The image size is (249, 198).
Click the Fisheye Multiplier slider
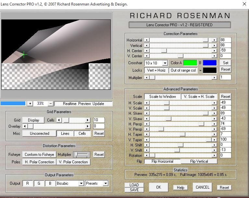click(81, 155)
